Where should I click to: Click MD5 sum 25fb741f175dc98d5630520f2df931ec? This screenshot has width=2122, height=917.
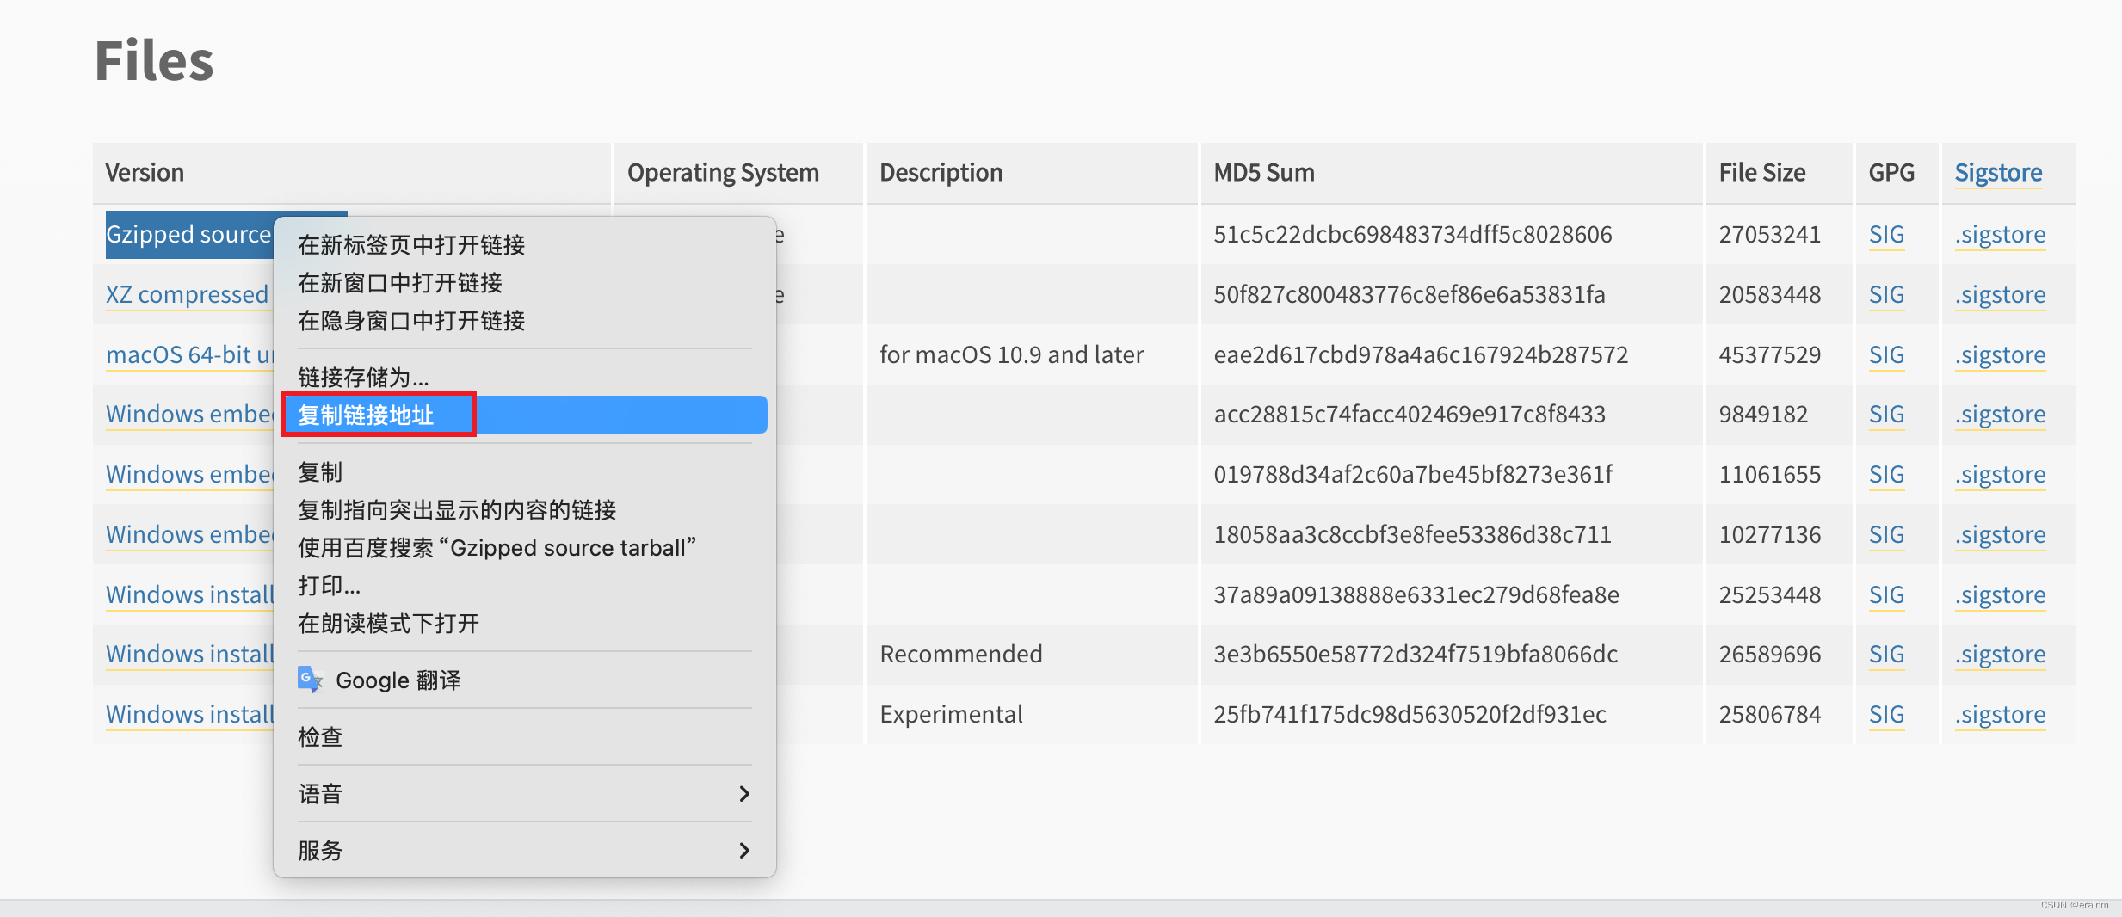[x=1410, y=714]
